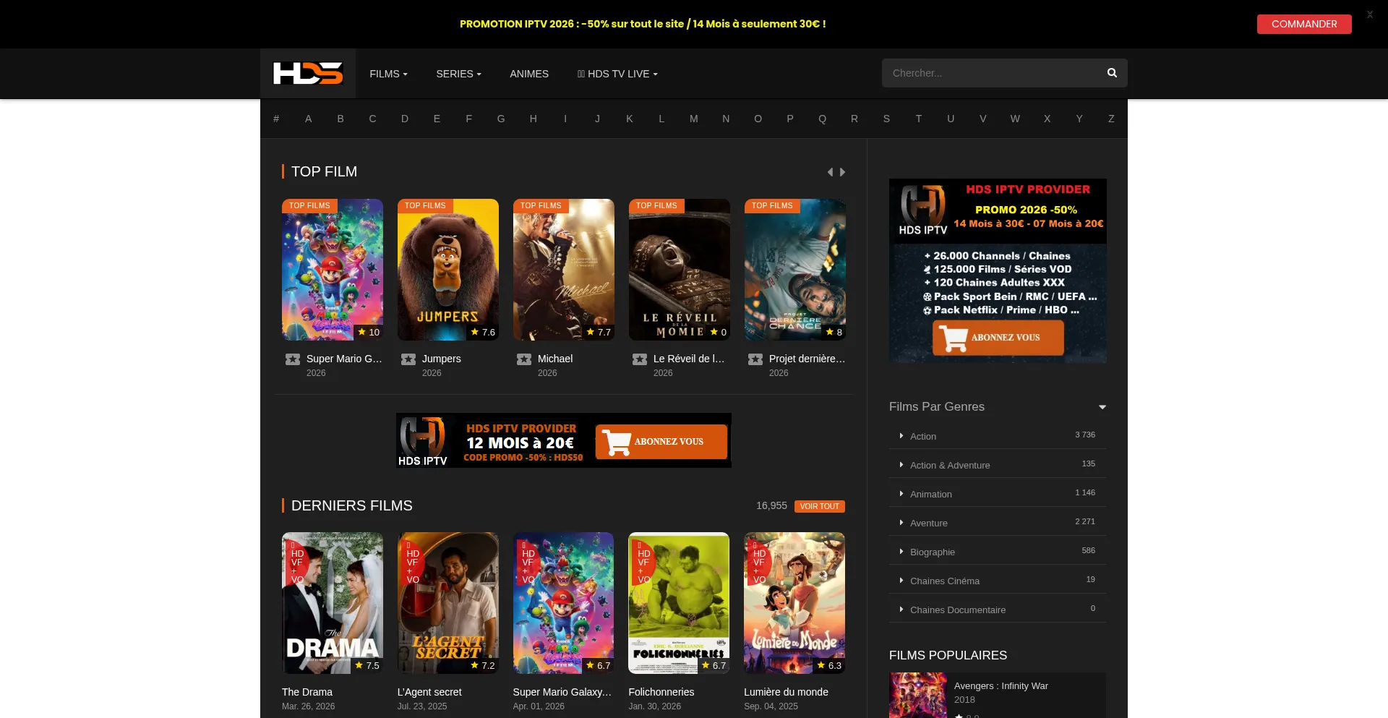Filter films by letter M
Image resolution: width=1388 pixels, height=718 pixels.
pyautogui.click(x=694, y=119)
